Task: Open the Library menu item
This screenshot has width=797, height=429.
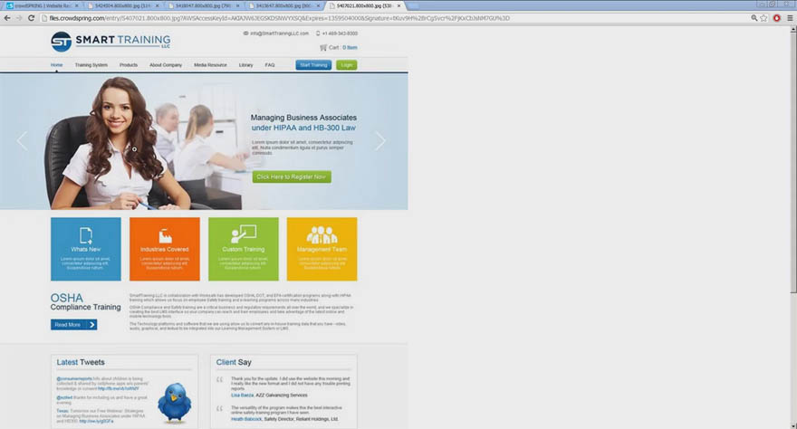Action: (x=246, y=65)
